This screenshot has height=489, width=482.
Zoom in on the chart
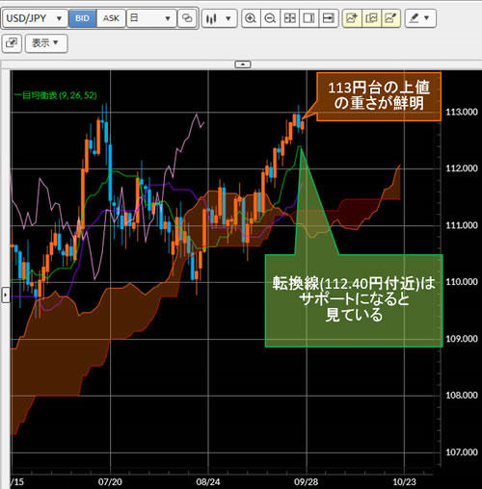(x=251, y=18)
